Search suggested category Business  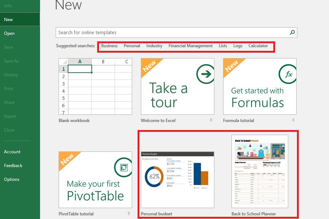tap(109, 46)
